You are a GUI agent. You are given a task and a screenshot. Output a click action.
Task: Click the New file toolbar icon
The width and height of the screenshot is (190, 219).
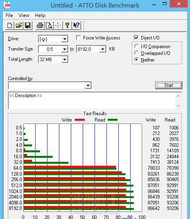(x=9, y=26)
